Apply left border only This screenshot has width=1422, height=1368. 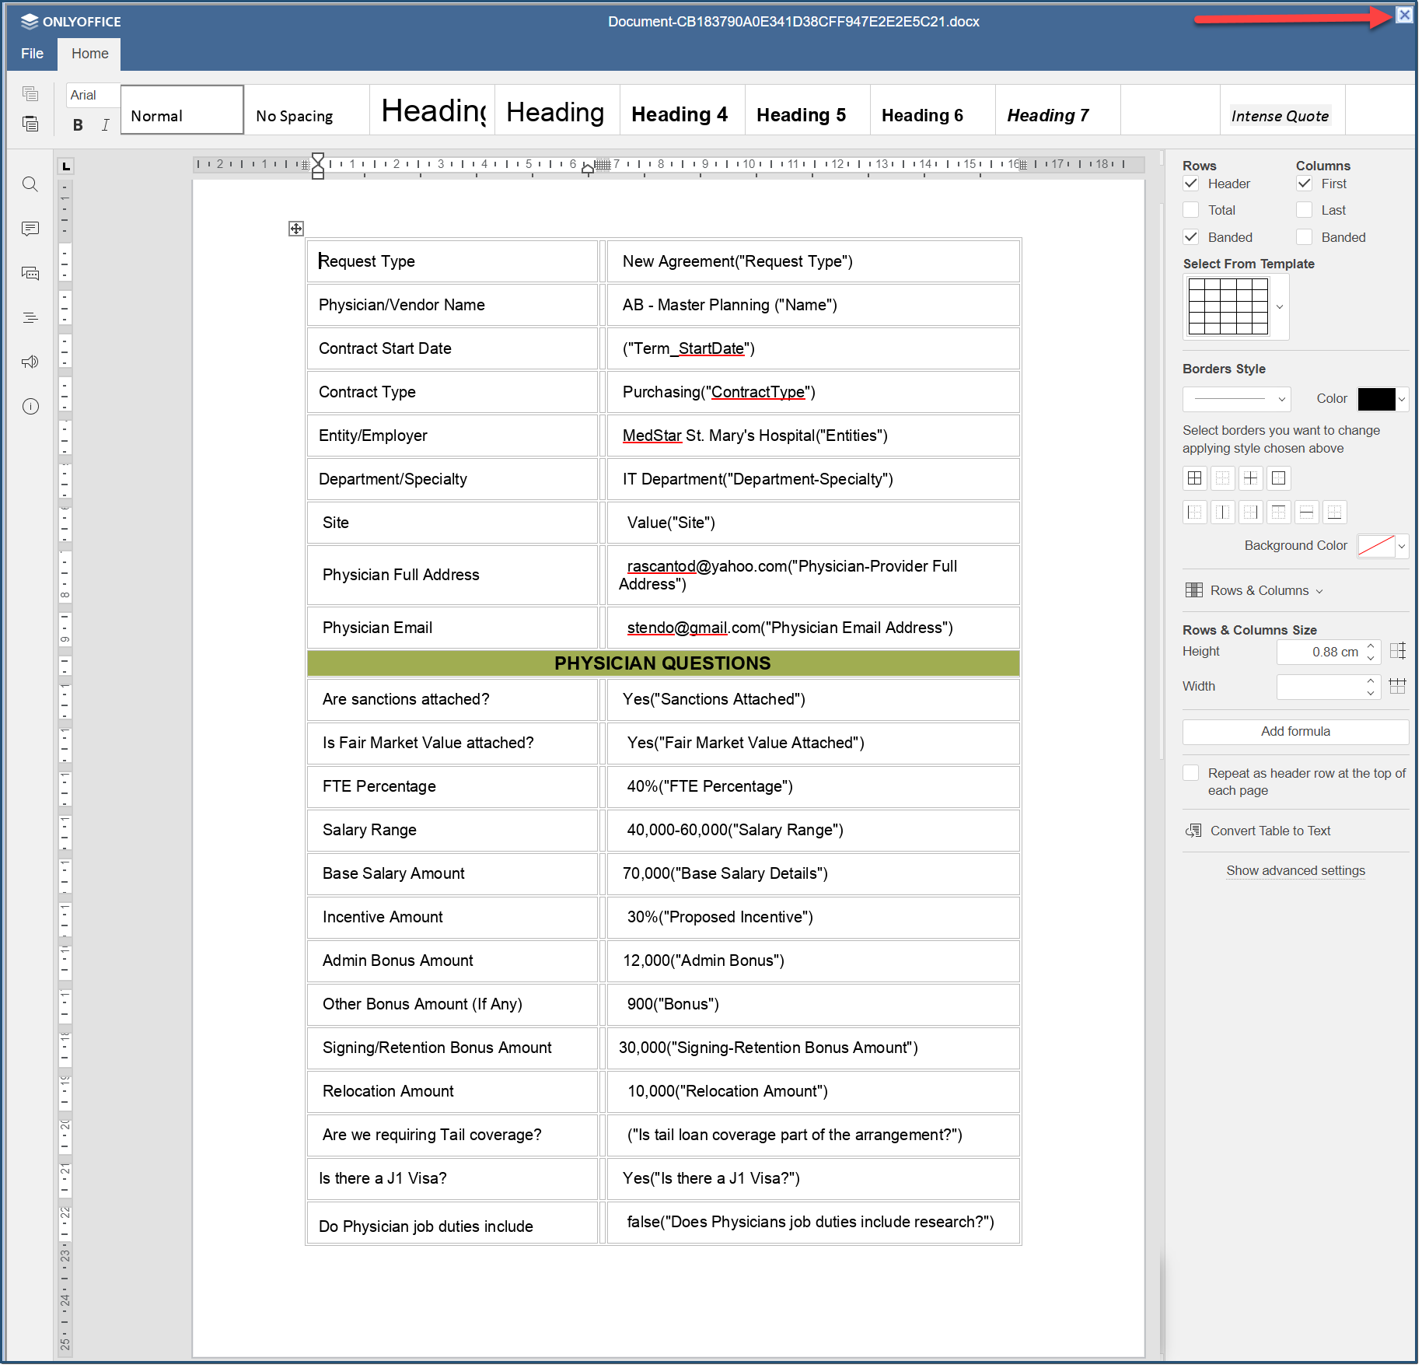pyautogui.click(x=1195, y=512)
